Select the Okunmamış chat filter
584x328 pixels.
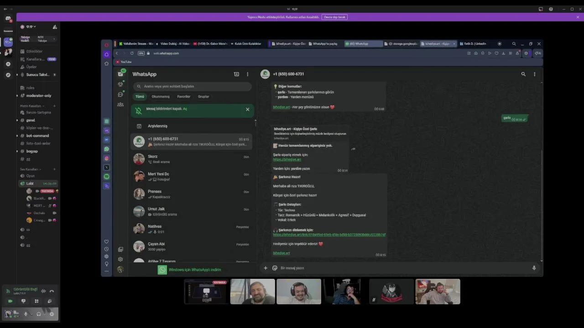click(x=161, y=97)
